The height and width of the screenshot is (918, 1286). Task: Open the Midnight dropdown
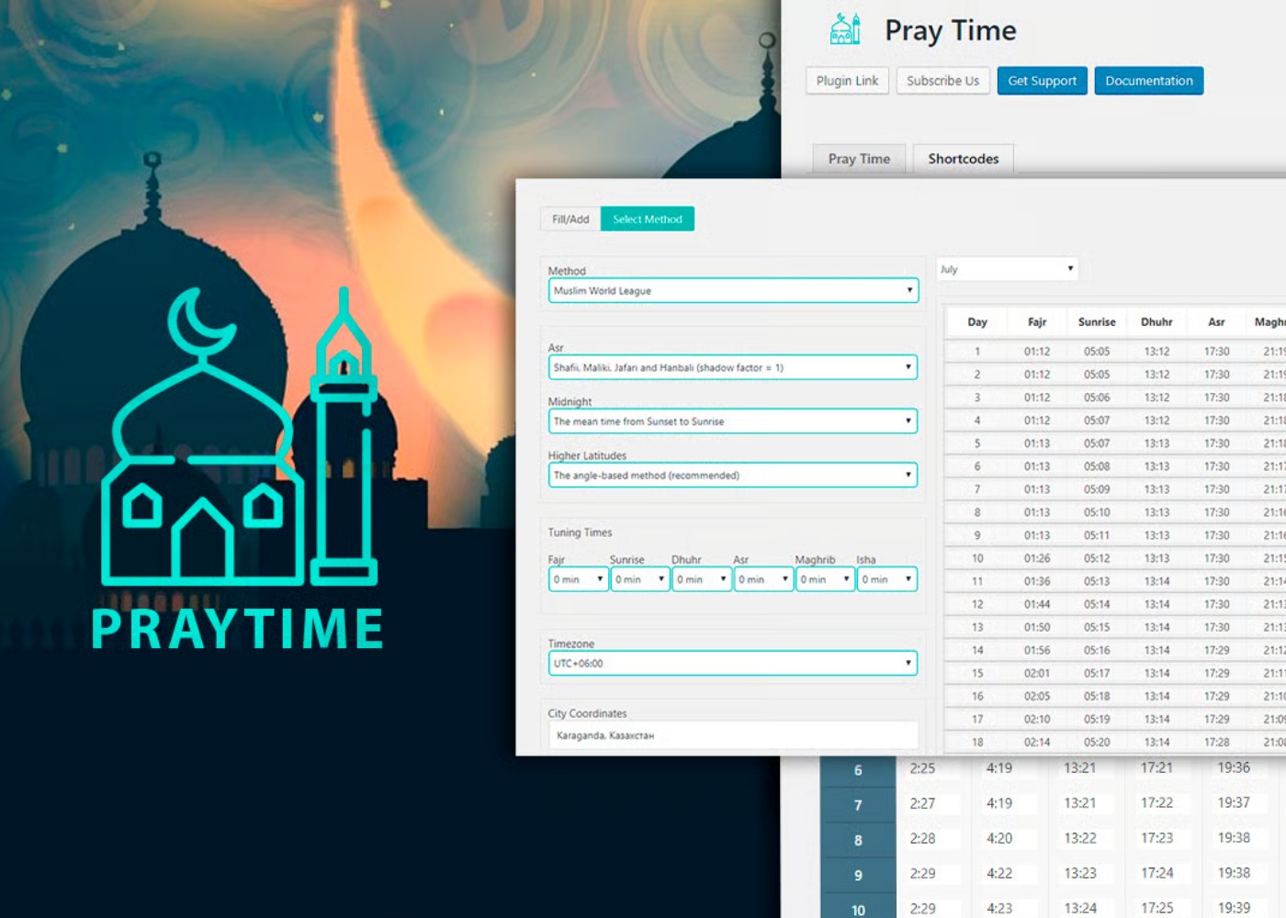(733, 421)
